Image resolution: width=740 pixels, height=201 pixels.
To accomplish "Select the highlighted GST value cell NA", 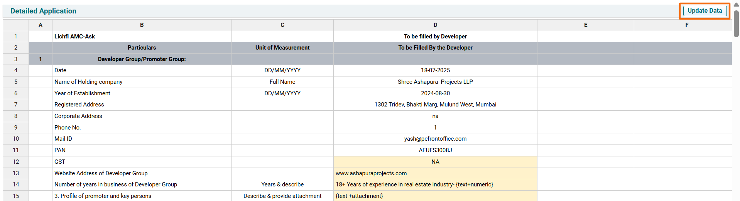I will click(x=435, y=162).
